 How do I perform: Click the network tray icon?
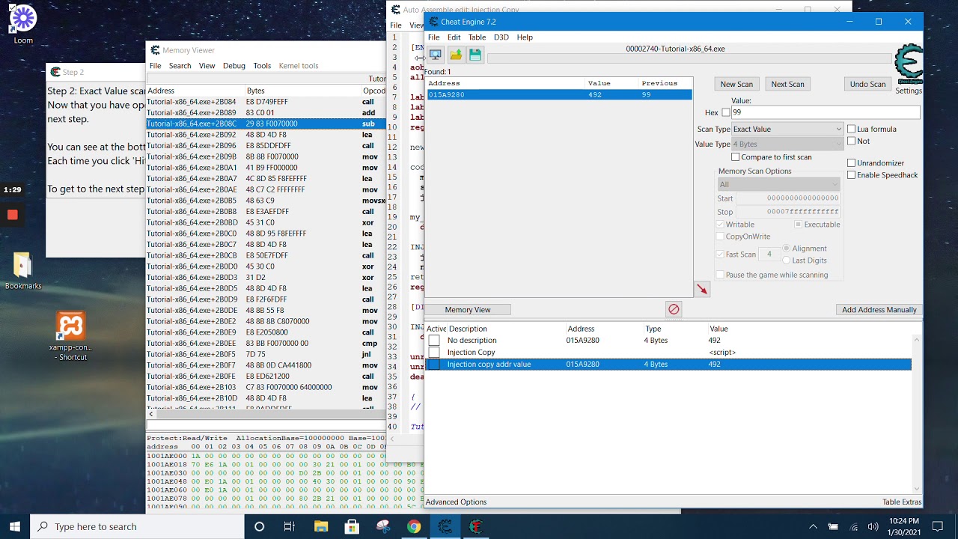click(x=852, y=526)
